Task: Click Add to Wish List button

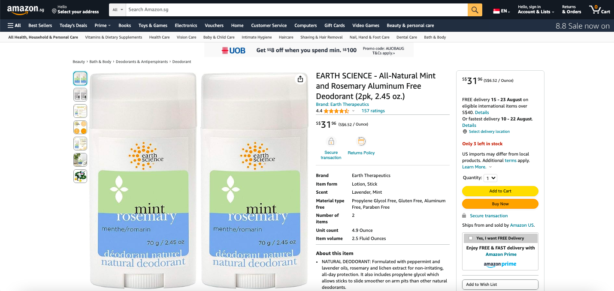Action: pyautogui.click(x=500, y=285)
